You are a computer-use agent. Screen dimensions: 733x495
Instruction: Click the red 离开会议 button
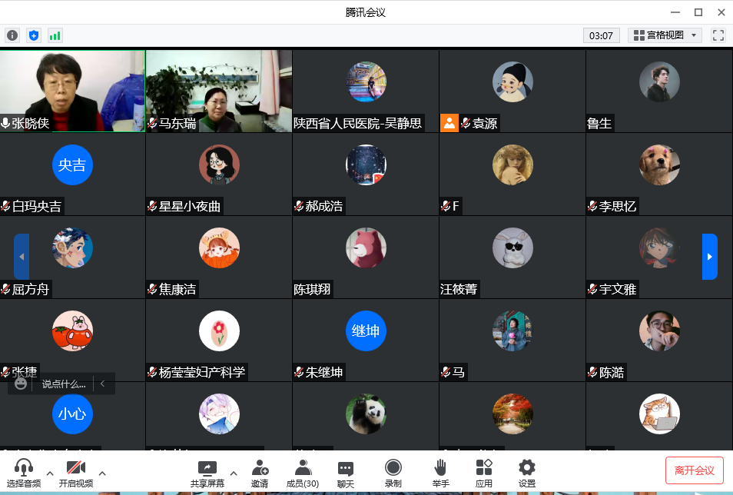point(694,470)
